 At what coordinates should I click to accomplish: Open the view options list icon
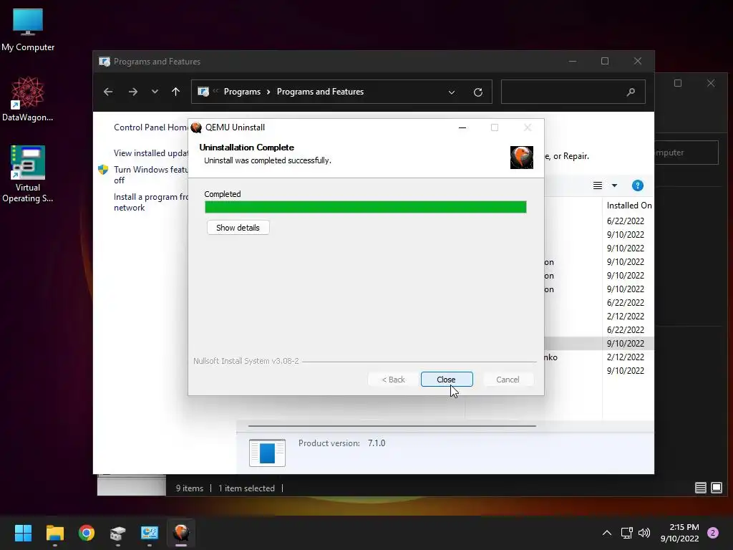tap(598, 185)
